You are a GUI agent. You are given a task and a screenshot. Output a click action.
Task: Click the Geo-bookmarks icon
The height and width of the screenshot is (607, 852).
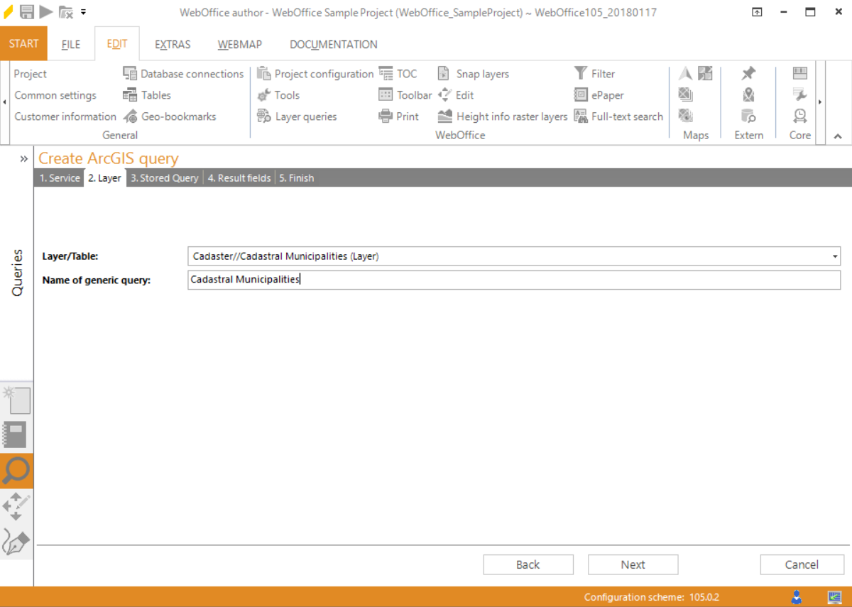pyautogui.click(x=131, y=116)
